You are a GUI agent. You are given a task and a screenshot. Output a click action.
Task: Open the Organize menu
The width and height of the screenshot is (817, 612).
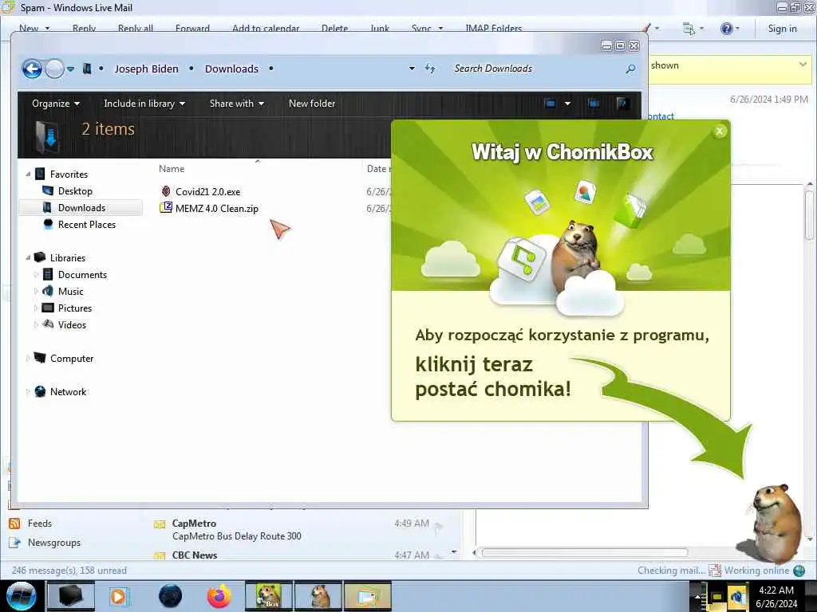56,104
